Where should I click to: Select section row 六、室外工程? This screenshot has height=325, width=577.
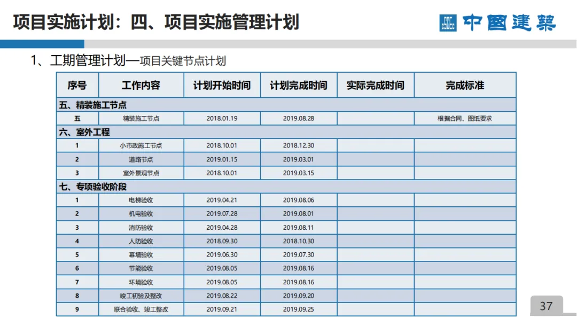coord(286,132)
